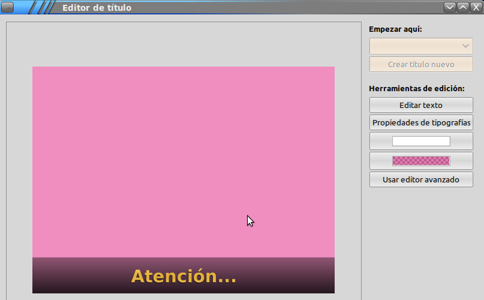484x300 pixels.
Task: Select the 'Atención...' title text in preview
Action: [x=184, y=276]
